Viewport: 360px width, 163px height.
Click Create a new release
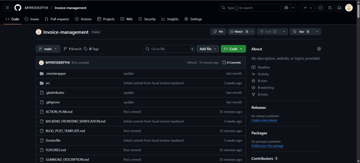tap(264, 120)
